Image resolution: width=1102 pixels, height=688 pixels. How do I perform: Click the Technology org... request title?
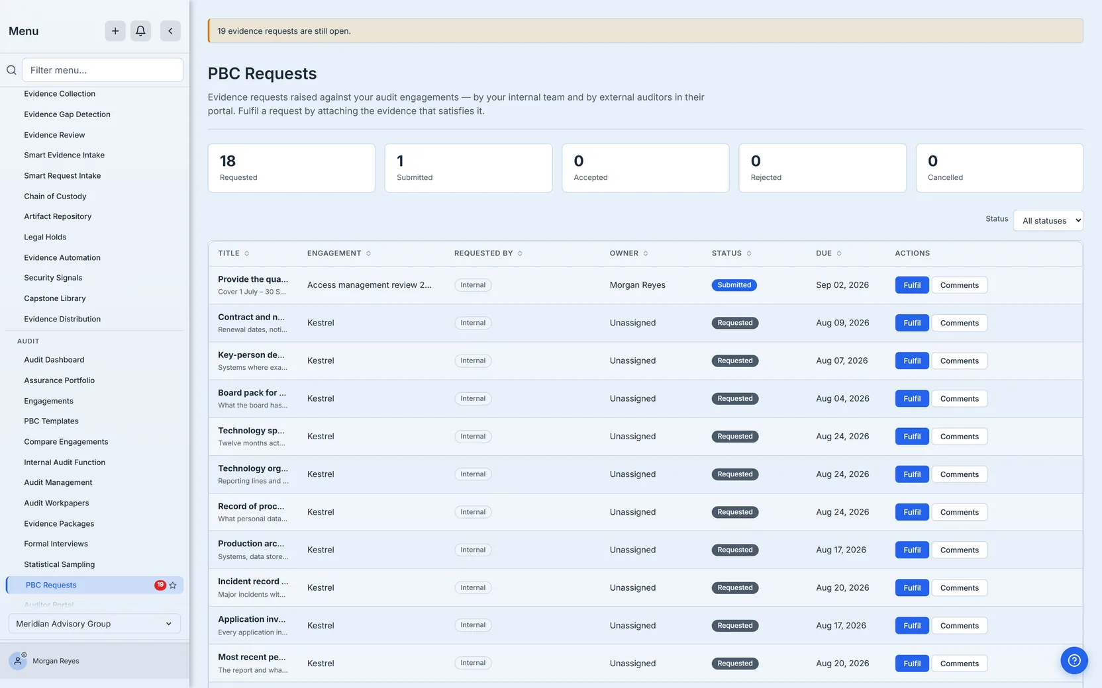click(x=253, y=468)
